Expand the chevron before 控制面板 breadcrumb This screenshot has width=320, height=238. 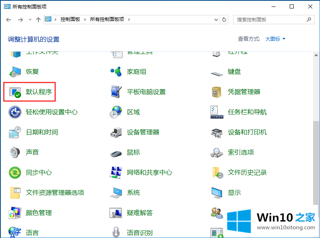(55, 19)
